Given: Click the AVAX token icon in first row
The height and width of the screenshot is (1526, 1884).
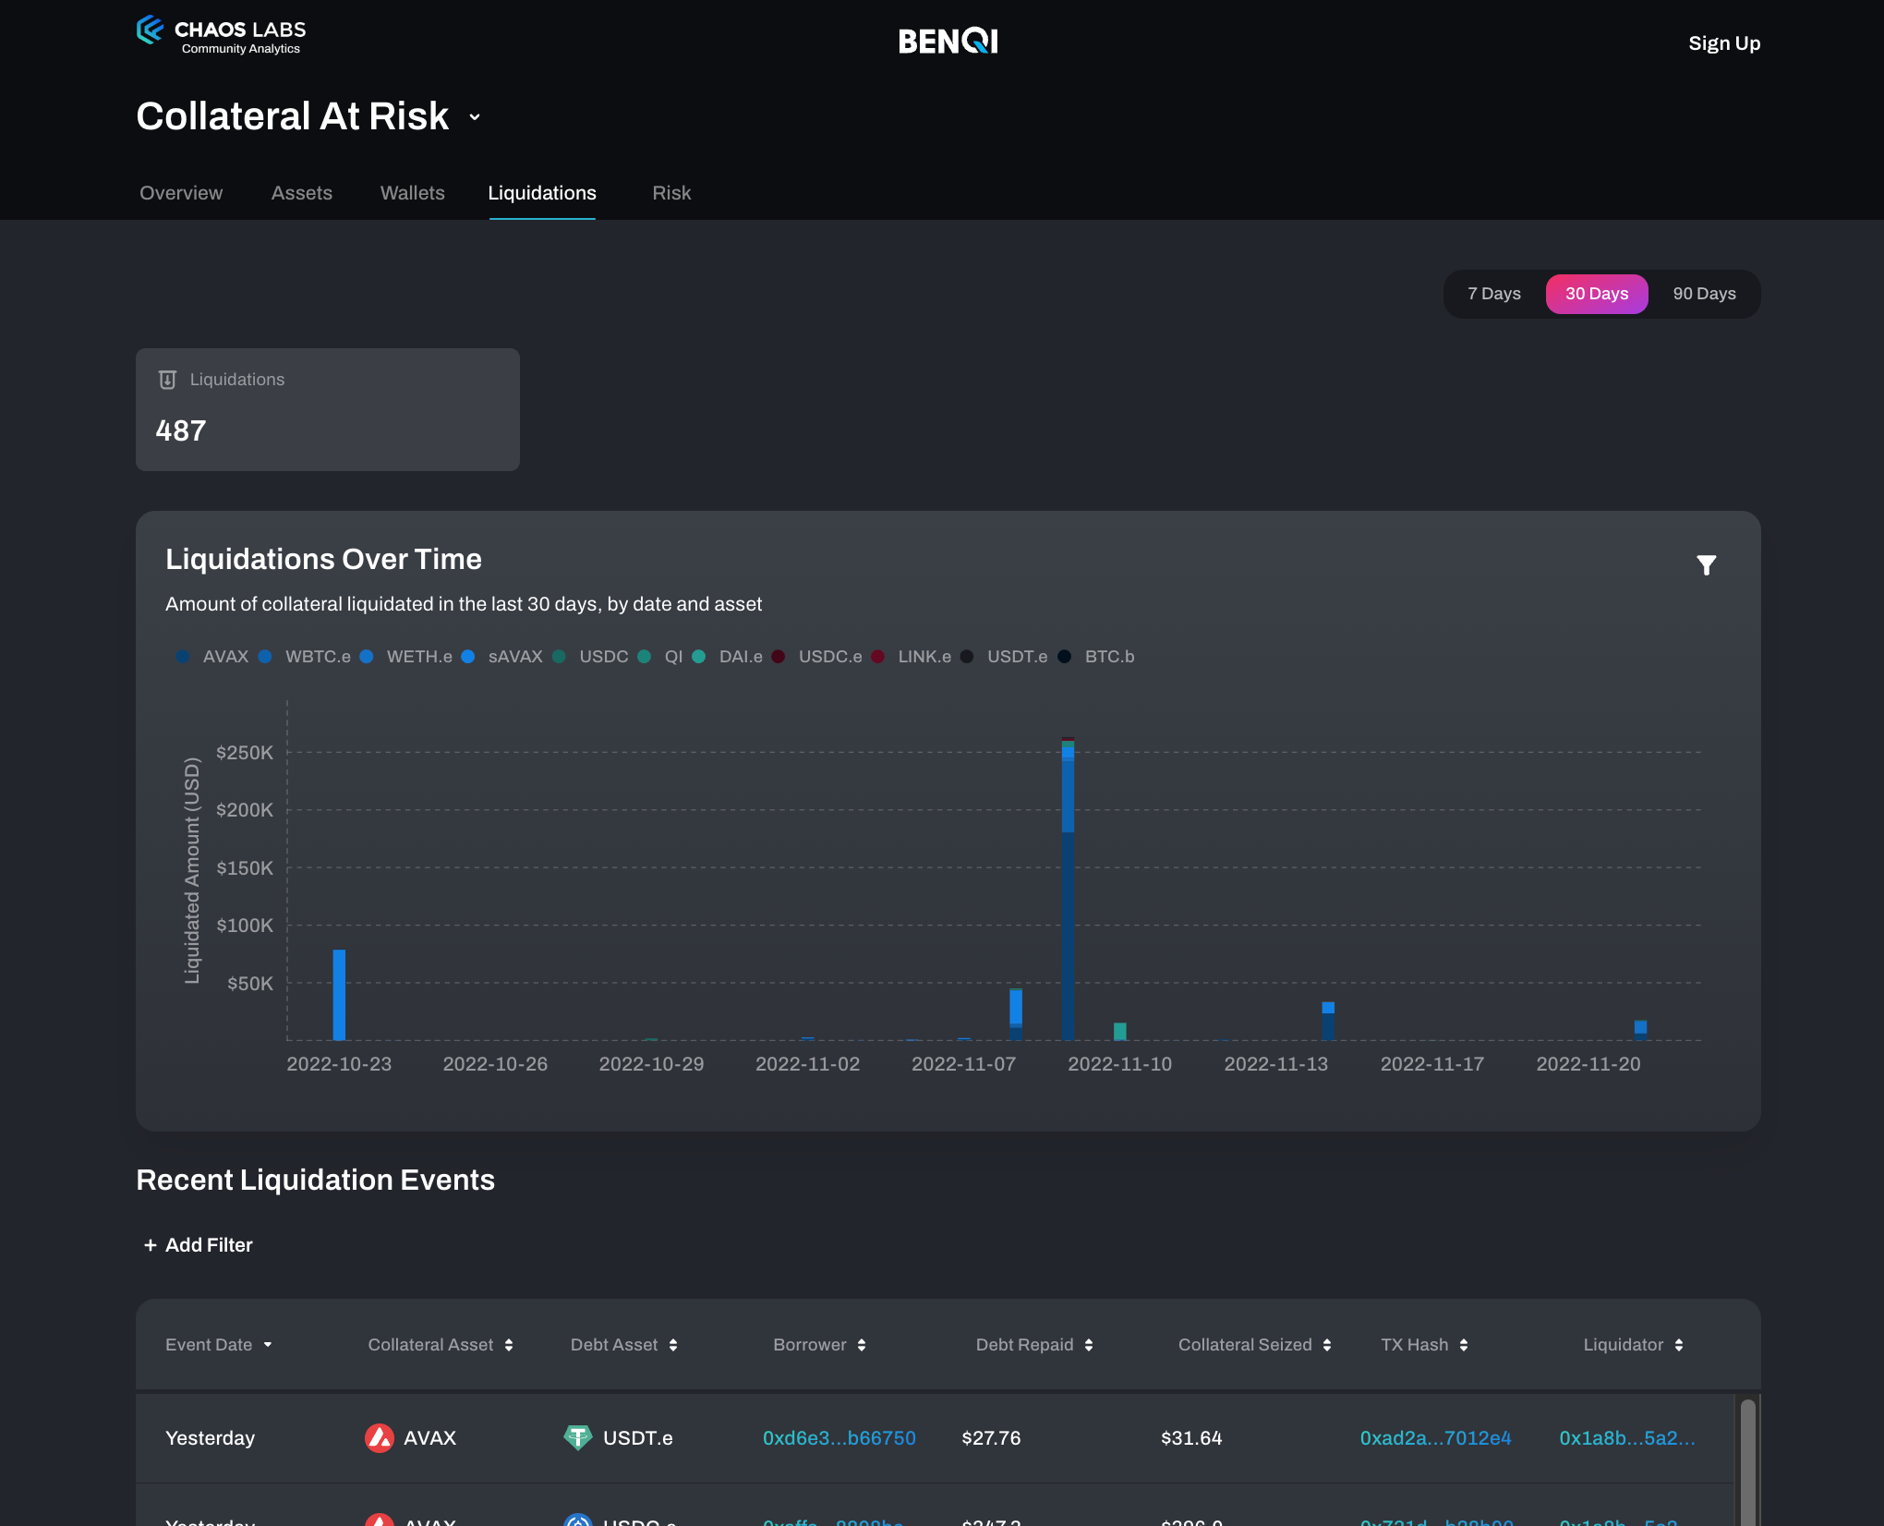Looking at the screenshot, I should click(x=380, y=1438).
